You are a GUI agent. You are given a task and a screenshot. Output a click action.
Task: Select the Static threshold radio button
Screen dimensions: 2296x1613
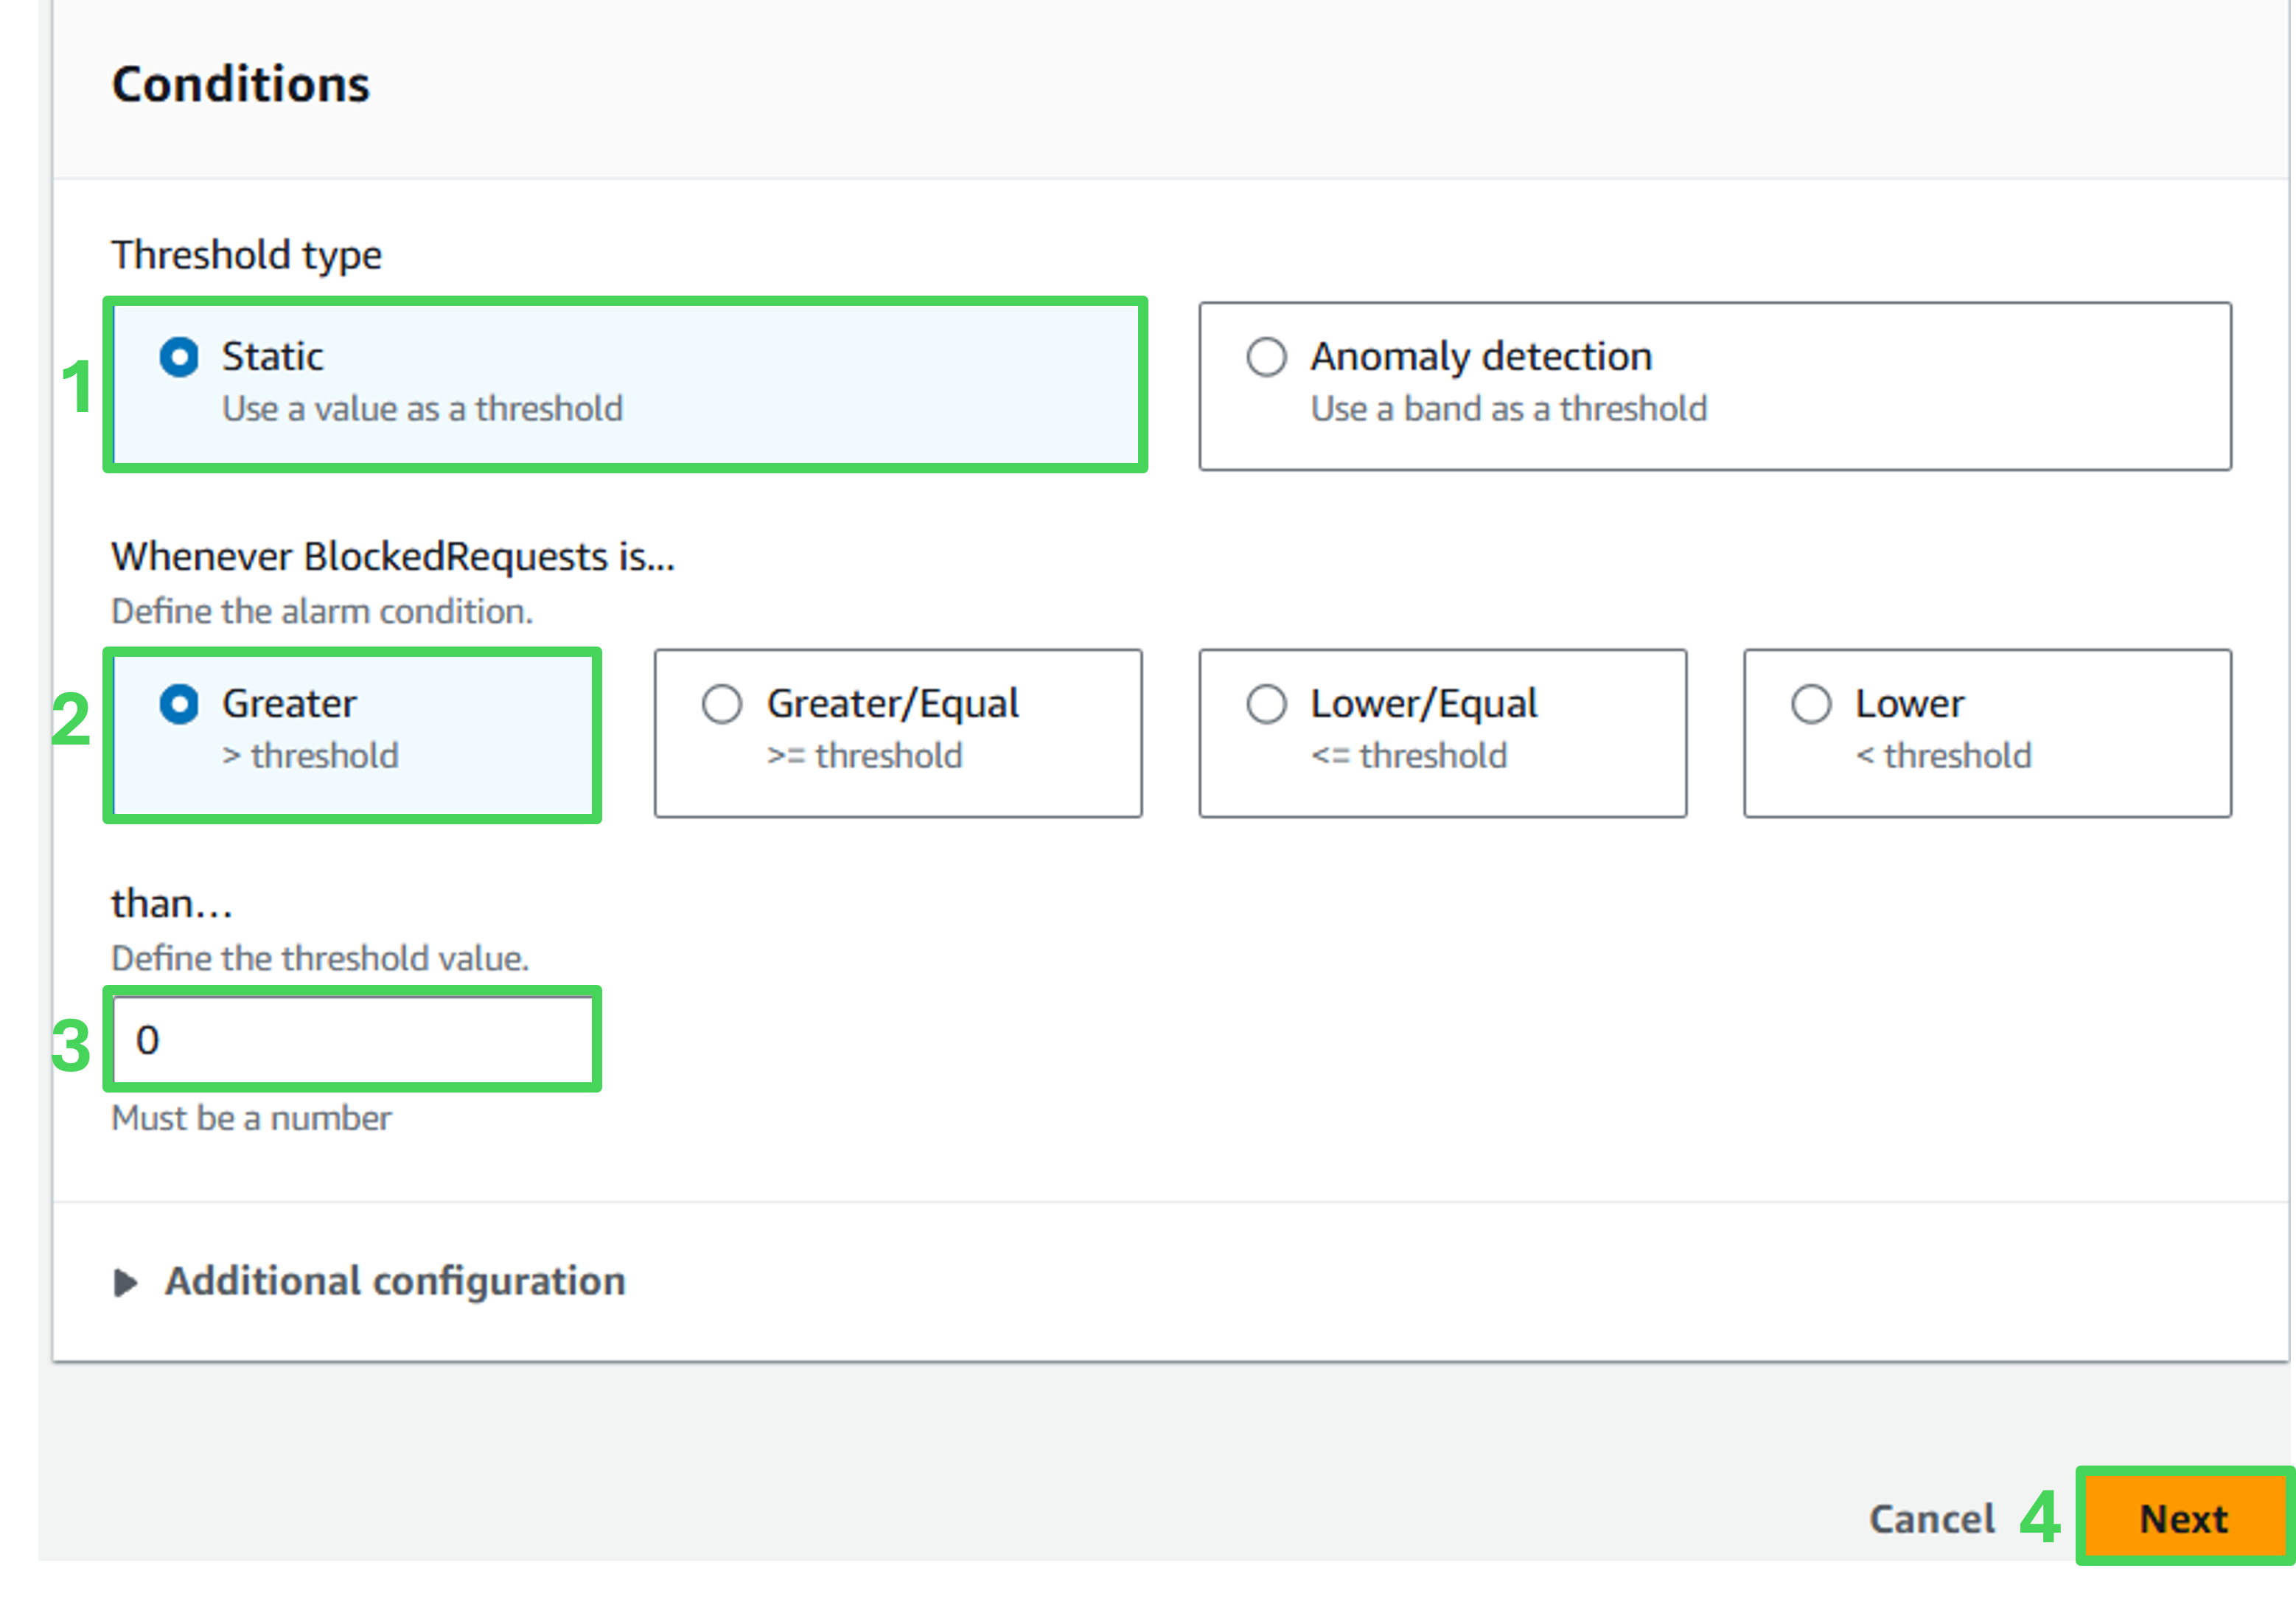click(179, 357)
